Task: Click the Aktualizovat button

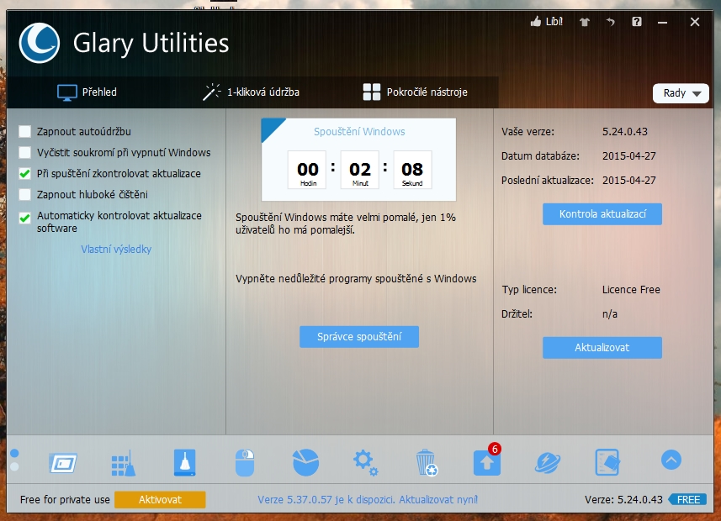Action: 602,348
